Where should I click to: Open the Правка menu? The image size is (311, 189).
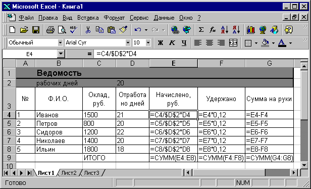click(x=48, y=18)
